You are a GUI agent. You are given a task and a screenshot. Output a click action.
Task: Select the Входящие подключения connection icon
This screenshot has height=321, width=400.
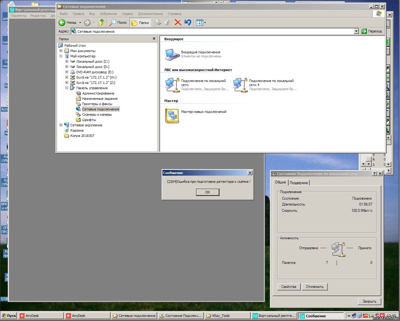(x=172, y=55)
